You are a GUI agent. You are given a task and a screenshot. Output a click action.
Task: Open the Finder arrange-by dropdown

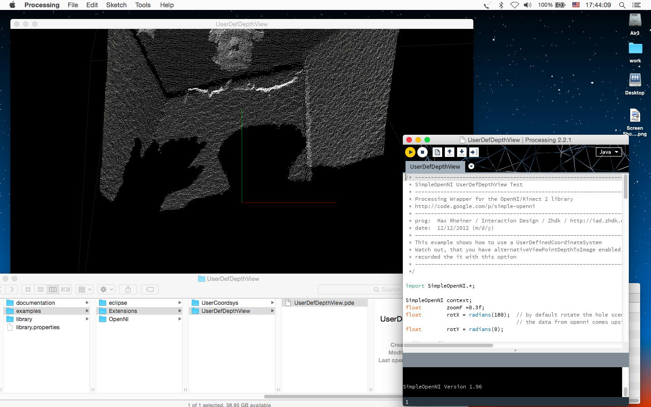[85, 289]
